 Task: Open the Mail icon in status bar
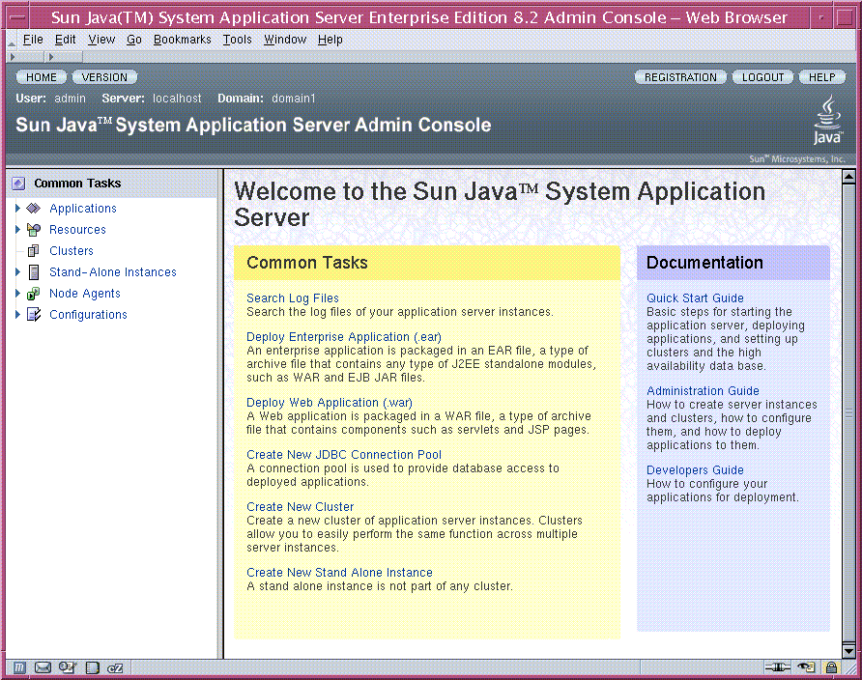coord(43,667)
